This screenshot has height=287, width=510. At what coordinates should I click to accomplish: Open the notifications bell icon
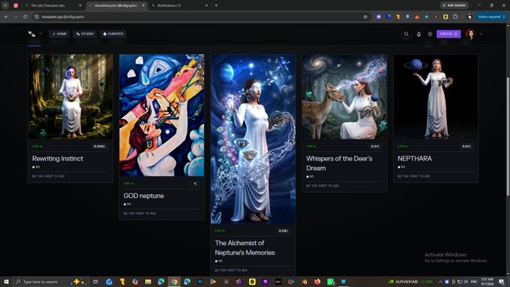tap(419, 34)
